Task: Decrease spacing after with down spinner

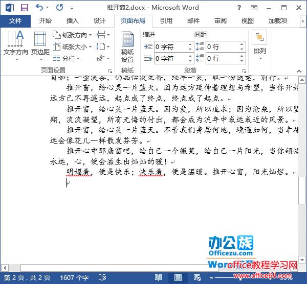Action: 242,61
